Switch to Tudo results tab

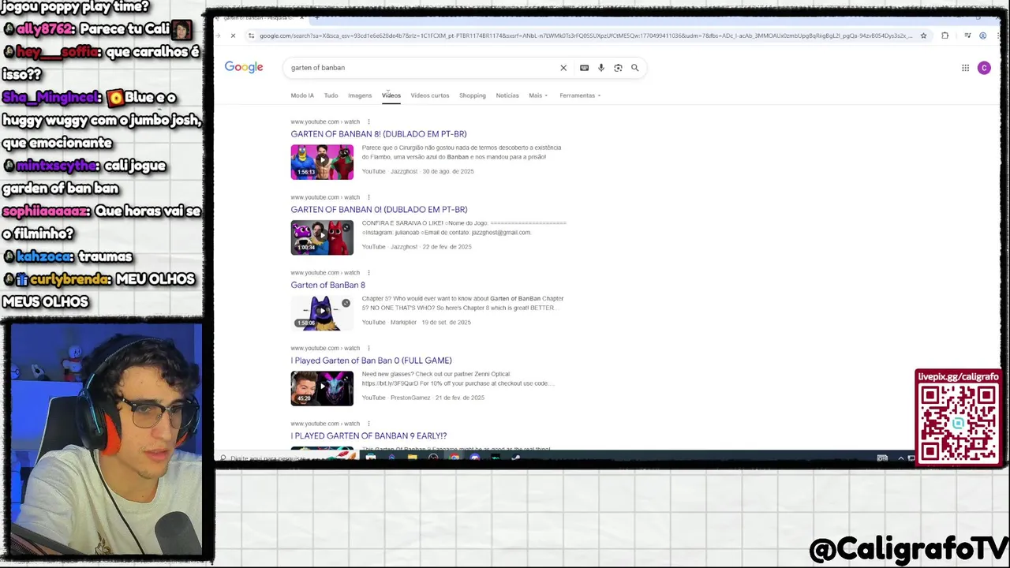331,95
